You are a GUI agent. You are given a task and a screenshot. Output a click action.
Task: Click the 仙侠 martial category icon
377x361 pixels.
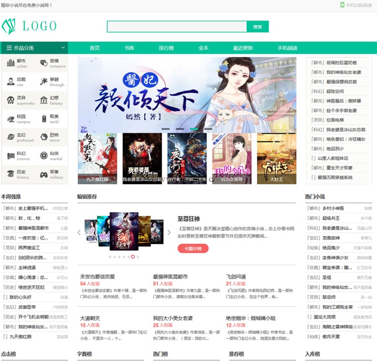(44, 154)
